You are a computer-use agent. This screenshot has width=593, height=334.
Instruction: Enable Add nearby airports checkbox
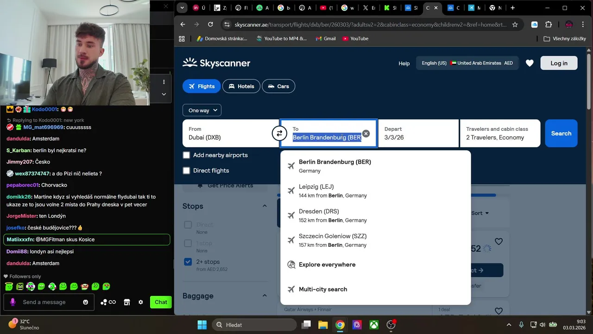(186, 155)
